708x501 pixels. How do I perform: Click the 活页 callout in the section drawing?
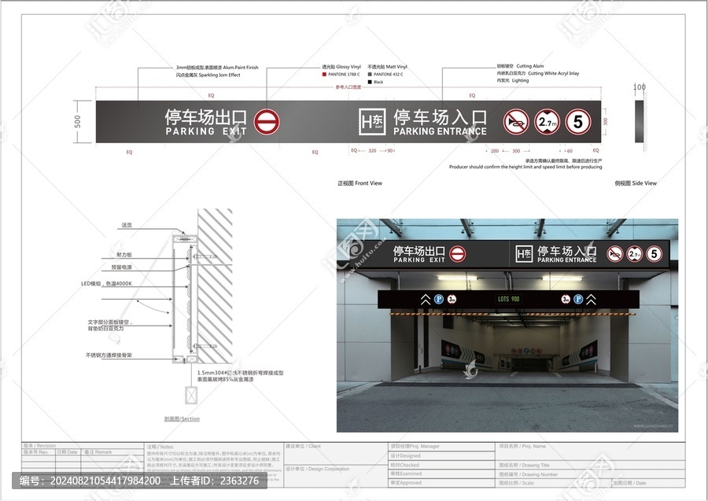(127, 225)
